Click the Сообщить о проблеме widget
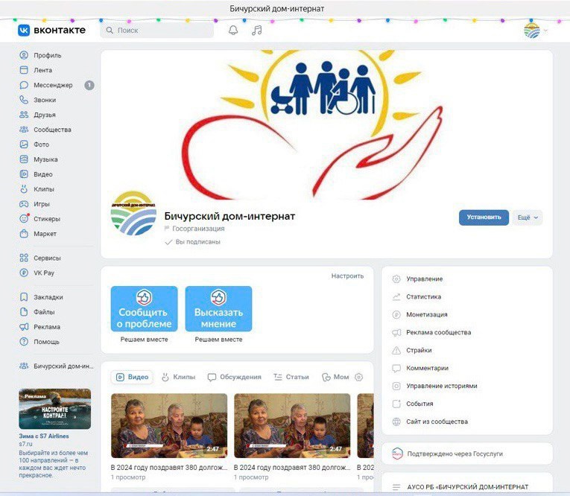Image resolution: width=570 pixels, height=496 pixels. coord(144,309)
